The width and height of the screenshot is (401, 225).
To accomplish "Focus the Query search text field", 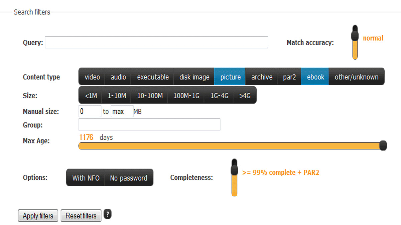I will coord(156,42).
